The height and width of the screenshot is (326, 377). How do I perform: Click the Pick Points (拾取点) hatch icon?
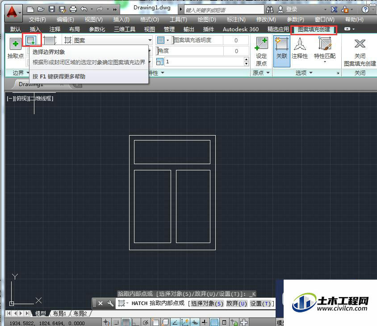pyautogui.click(x=15, y=44)
